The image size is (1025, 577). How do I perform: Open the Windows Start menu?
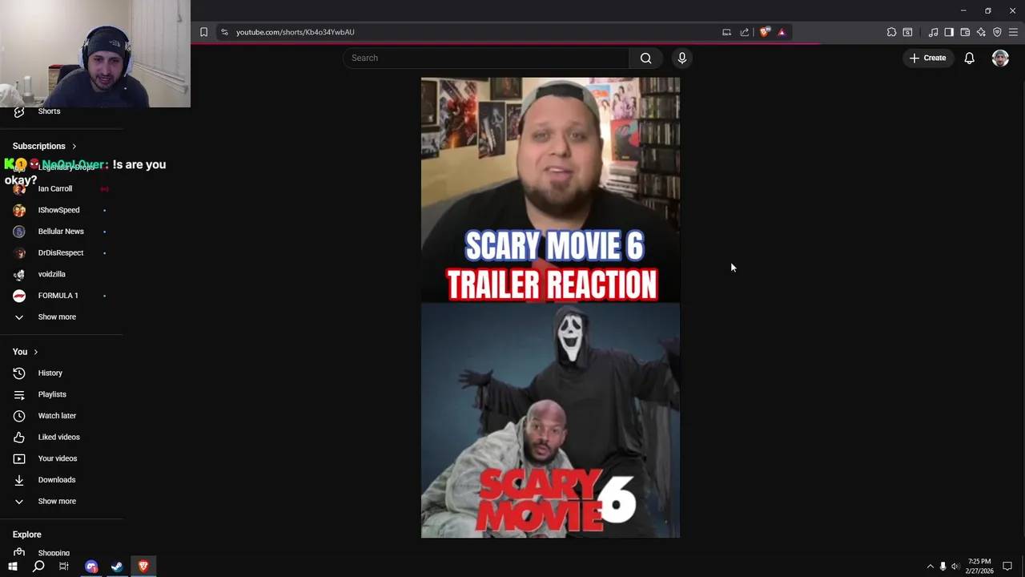[x=13, y=567]
